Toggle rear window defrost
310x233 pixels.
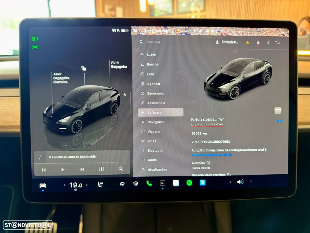click(136, 184)
